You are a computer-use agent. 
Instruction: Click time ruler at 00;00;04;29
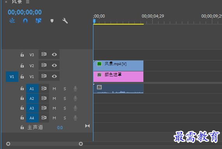tap(153, 16)
